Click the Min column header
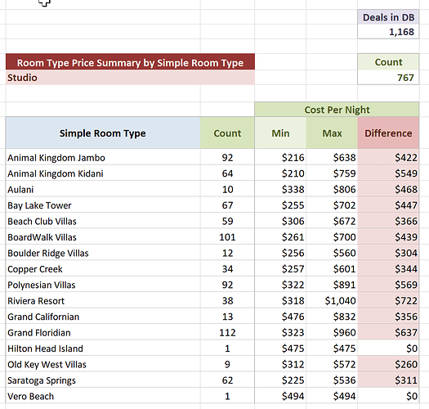The image size is (429, 409). pos(280,133)
